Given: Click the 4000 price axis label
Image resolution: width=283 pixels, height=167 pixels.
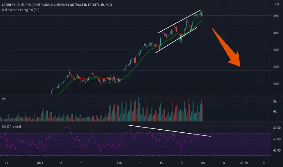Looking at the screenshot, I should coord(276,67).
